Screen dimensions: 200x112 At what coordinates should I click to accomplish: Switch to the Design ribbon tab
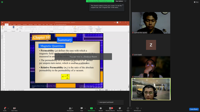point(14,25)
